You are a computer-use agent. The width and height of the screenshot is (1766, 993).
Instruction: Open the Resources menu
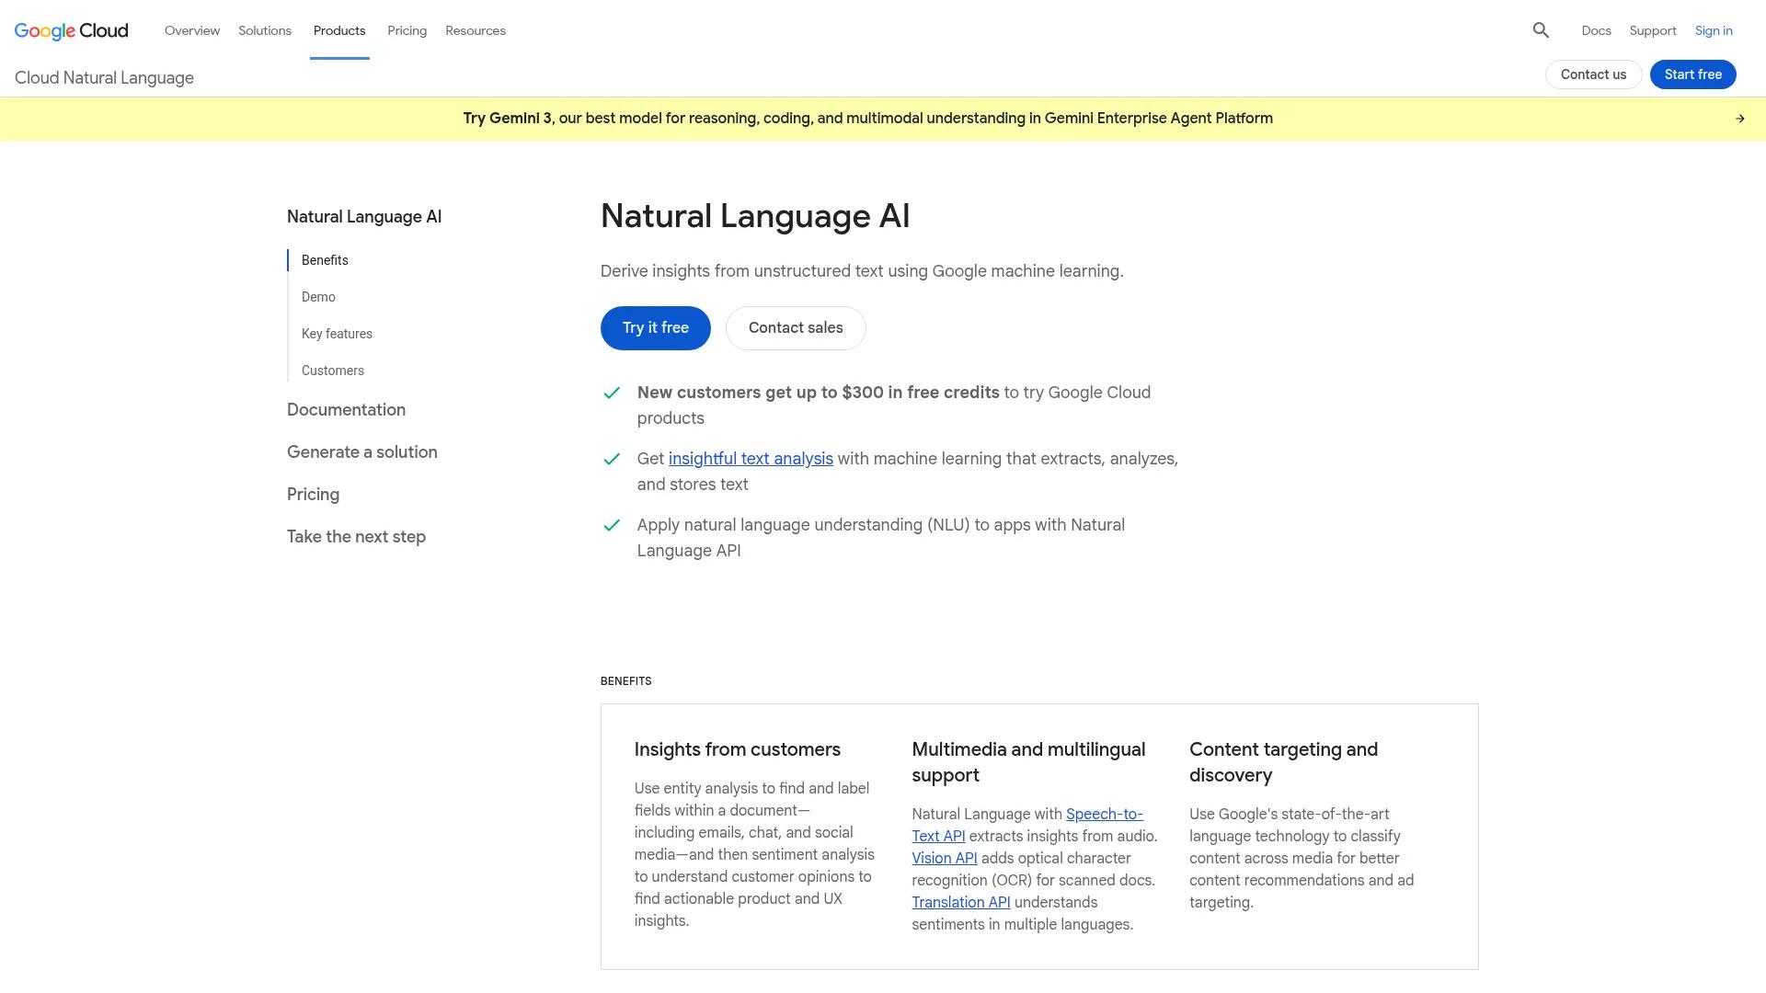click(x=476, y=30)
